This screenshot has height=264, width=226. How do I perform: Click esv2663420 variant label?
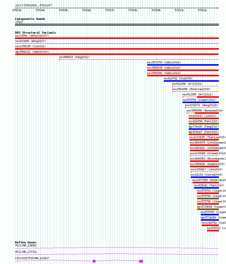[x=208, y=148]
